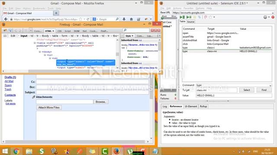Switch to Firebug Script tab
This screenshot has height=155, width=277.
[68, 31]
